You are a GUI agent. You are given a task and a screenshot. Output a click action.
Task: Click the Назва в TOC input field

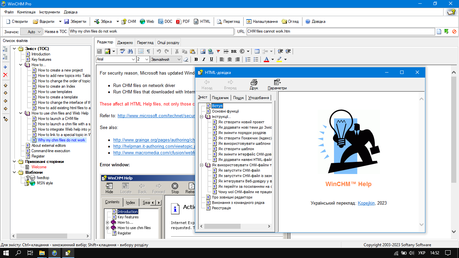pos(151,32)
